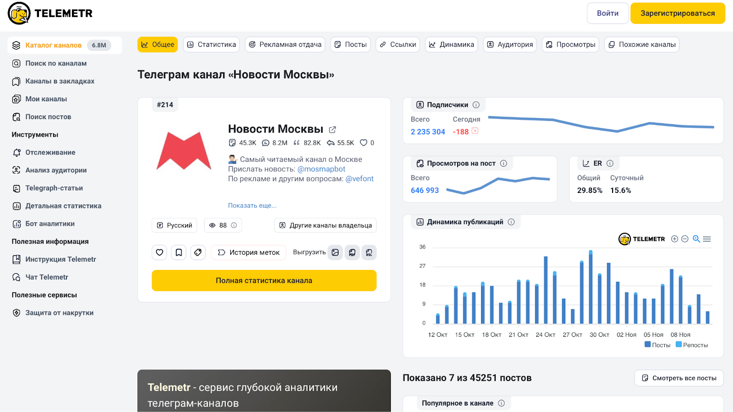Open the Общее tab
The image size is (733, 412).
158,44
